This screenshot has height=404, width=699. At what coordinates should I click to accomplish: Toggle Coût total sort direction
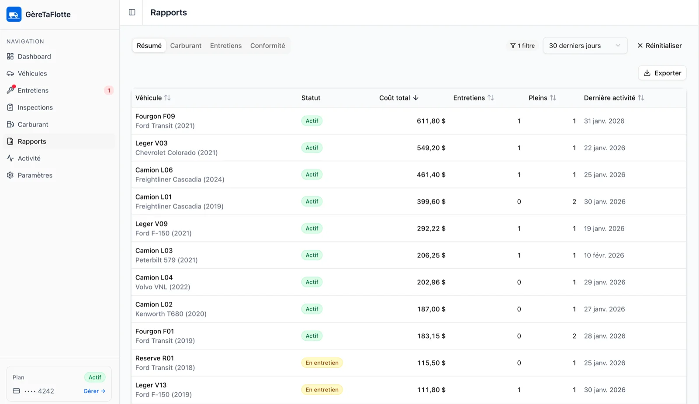pos(398,98)
